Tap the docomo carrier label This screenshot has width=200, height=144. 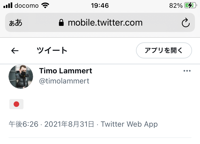point(26,6)
